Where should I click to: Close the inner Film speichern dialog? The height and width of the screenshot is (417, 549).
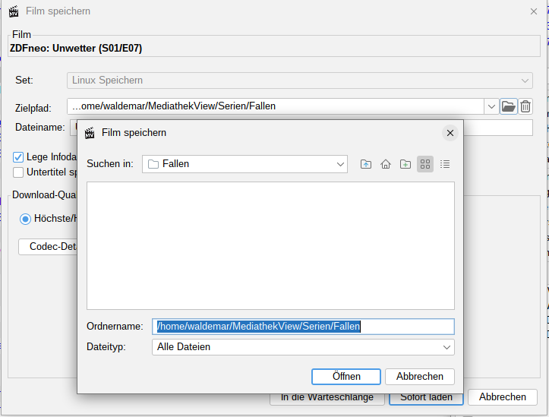point(450,133)
